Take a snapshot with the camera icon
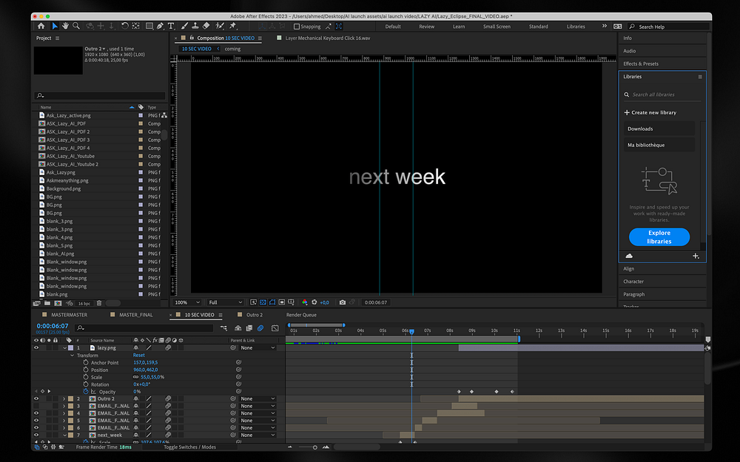 point(343,302)
